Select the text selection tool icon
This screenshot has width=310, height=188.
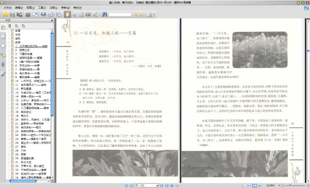coord(81,14)
